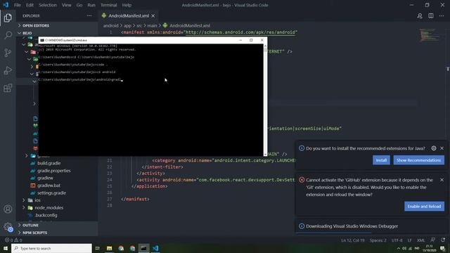The height and width of the screenshot is (253, 450).
Task: Change end of line sequence LF
Action: coord(409,240)
